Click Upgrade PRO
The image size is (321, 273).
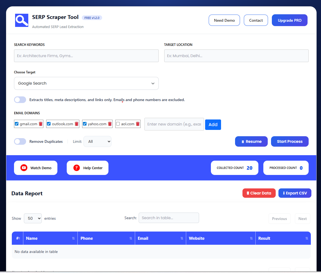pos(289,20)
